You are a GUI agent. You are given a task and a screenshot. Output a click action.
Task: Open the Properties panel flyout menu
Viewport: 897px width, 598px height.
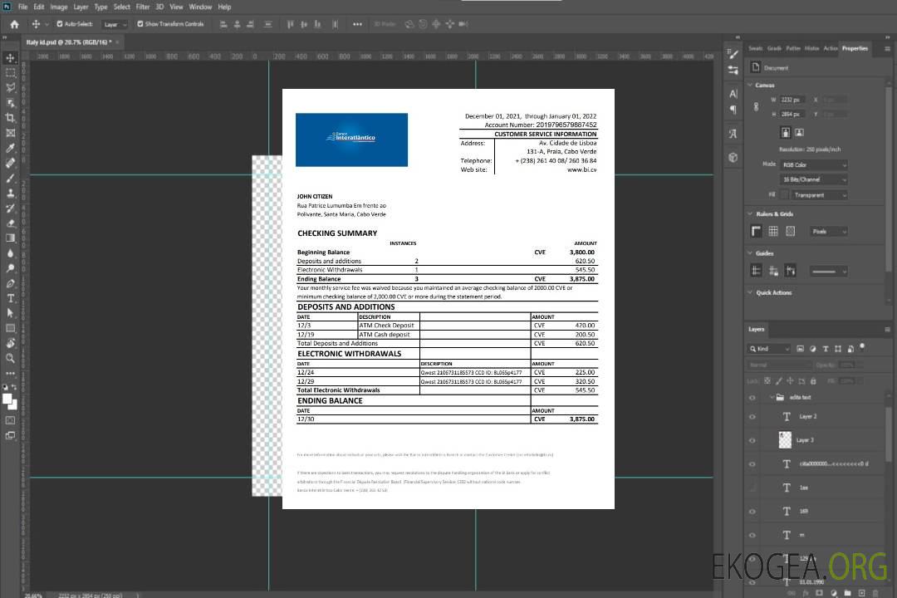[887, 49]
